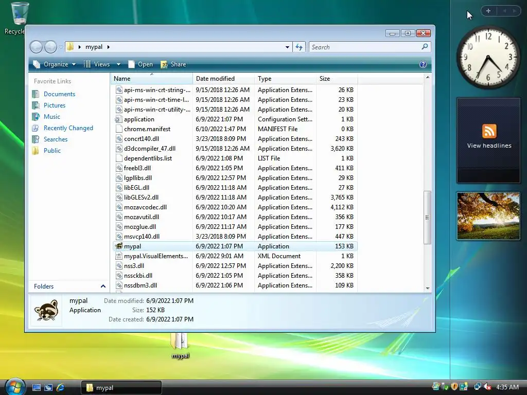Click the file list scroll down arrow
527x395 pixels.
(428, 288)
